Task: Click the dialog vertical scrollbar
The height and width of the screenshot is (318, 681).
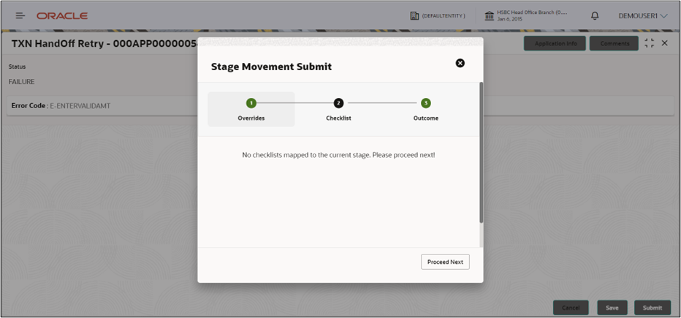Action: [481, 153]
